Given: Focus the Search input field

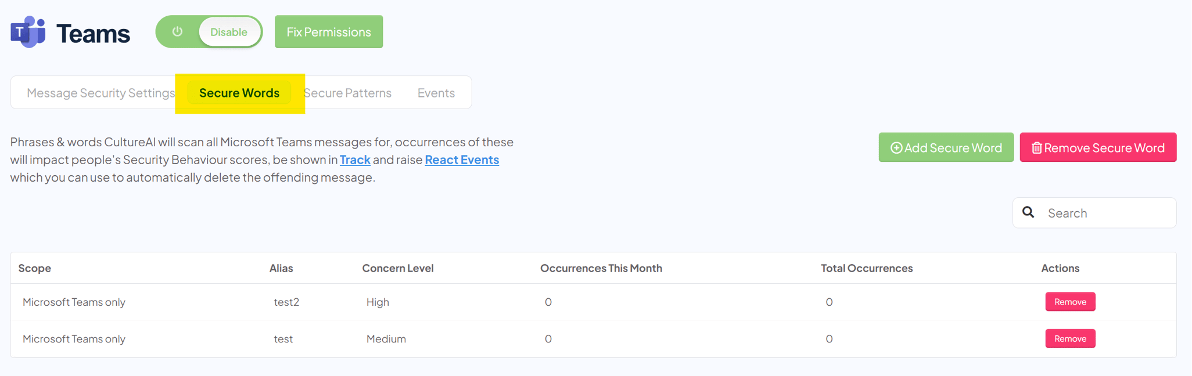Looking at the screenshot, I should point(1107,213).
